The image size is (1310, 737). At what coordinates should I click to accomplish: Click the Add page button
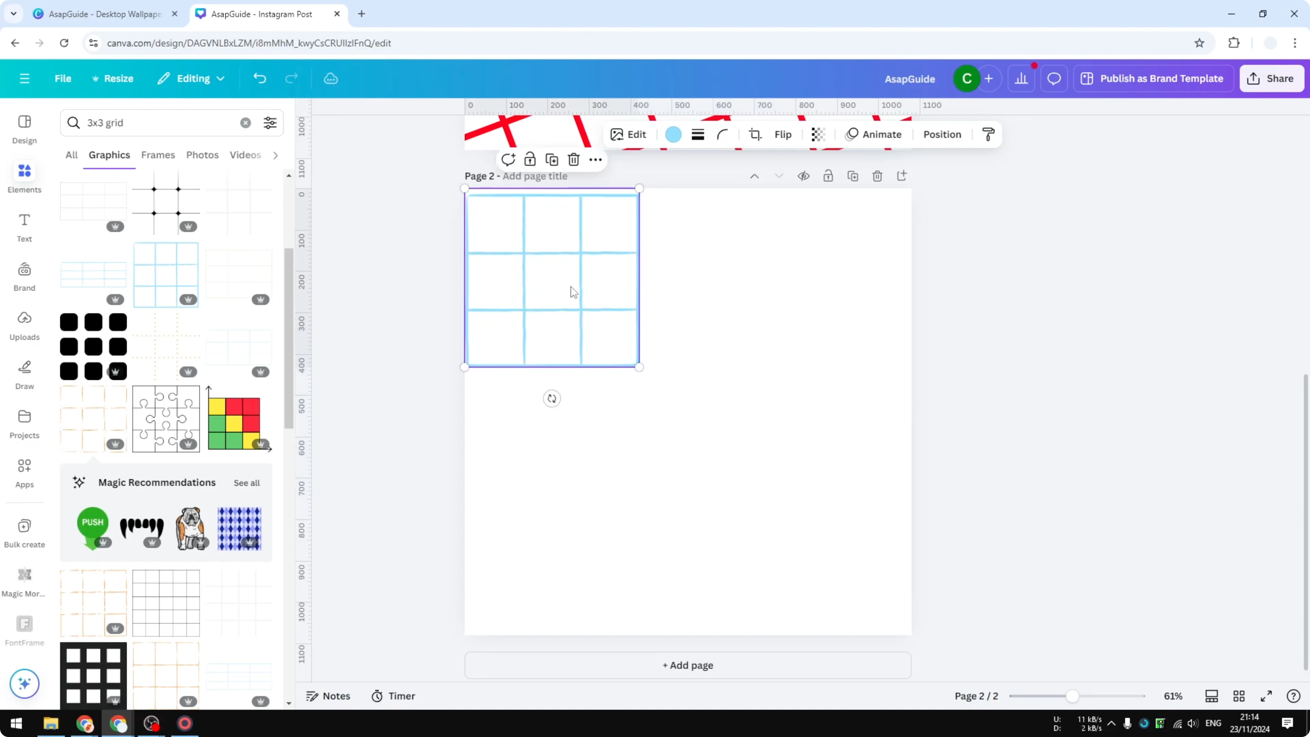coord(687,665)
